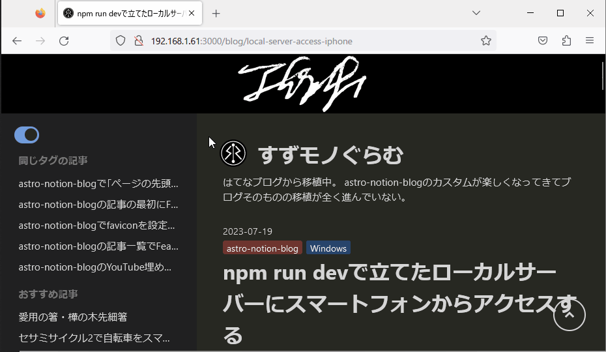
Task: Minimize the Firefox window
Action: [530, 13]
